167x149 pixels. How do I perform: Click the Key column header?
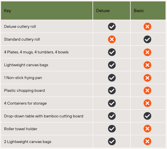pos(47,11)
